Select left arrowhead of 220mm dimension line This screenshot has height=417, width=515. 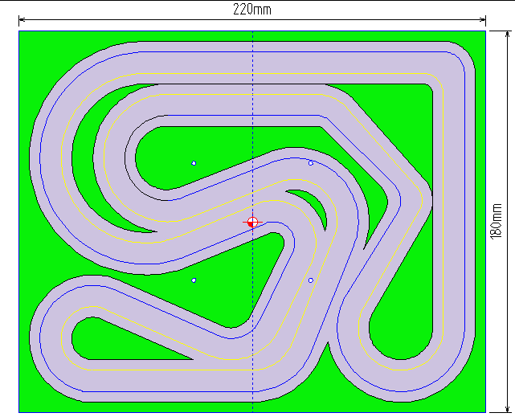click(22, 19)
